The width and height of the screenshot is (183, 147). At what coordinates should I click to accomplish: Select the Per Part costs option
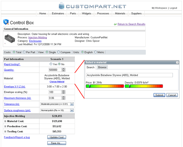(x=24, y=52)
